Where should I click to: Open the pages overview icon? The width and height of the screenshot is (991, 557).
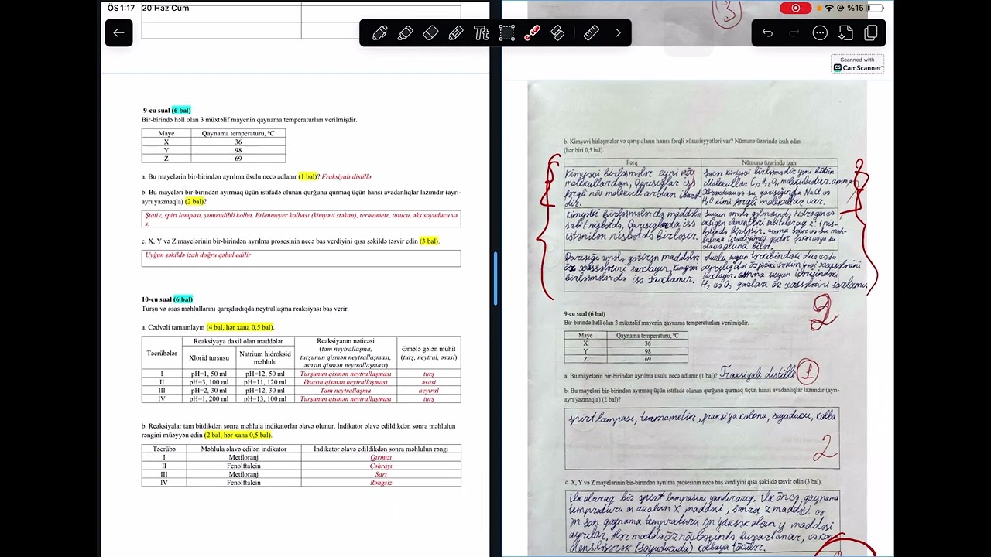[871, 33]
